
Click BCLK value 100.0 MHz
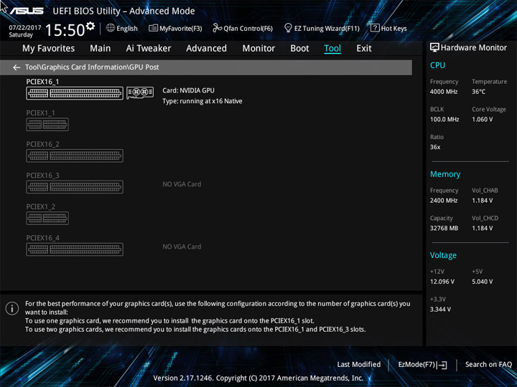click(x=444, y=120)
